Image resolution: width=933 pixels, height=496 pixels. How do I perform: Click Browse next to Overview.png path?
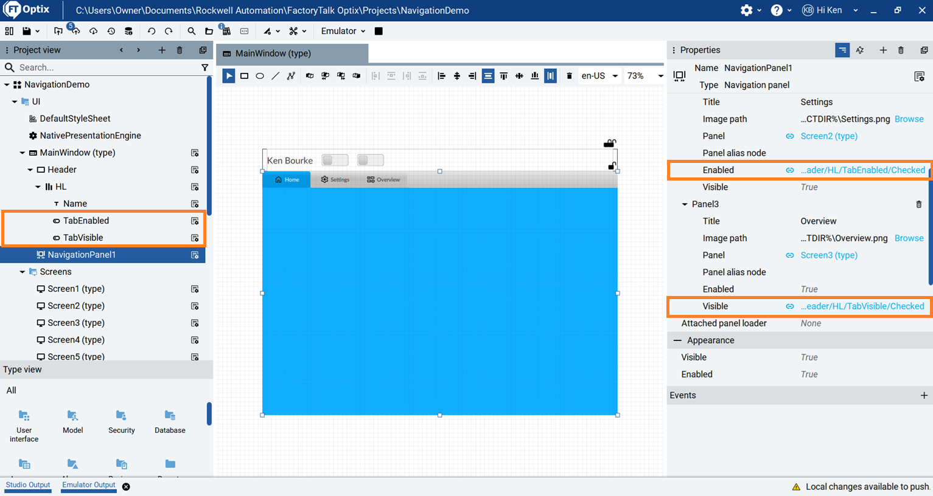(x=909, y=238)
